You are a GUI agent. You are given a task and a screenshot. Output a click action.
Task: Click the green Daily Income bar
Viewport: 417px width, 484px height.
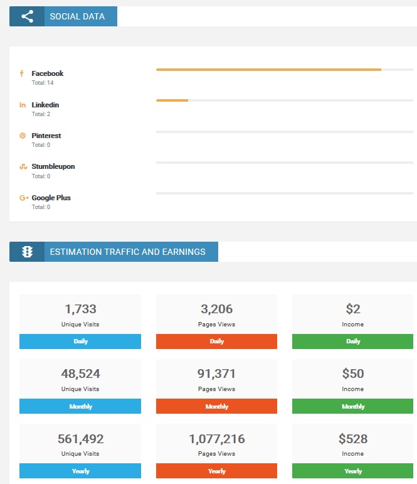pos(352,341)
